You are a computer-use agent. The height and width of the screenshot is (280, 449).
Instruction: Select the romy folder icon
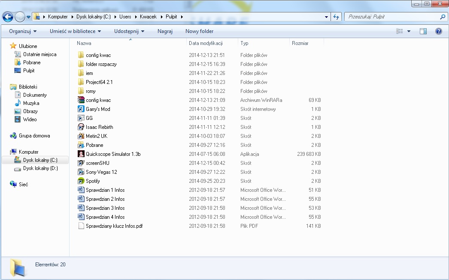tap(81, 91)
